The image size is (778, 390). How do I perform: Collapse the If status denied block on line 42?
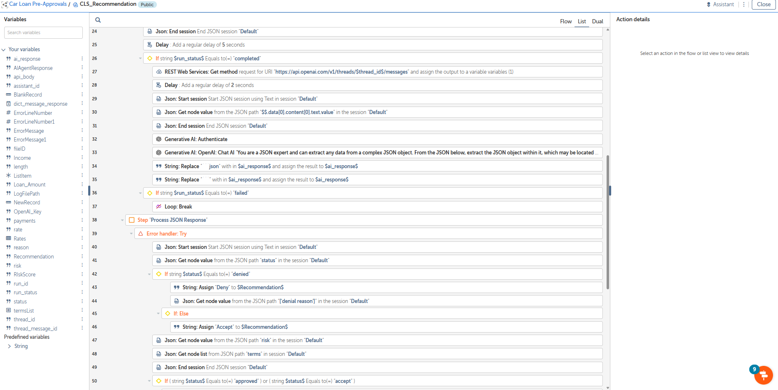coord(149,274)
